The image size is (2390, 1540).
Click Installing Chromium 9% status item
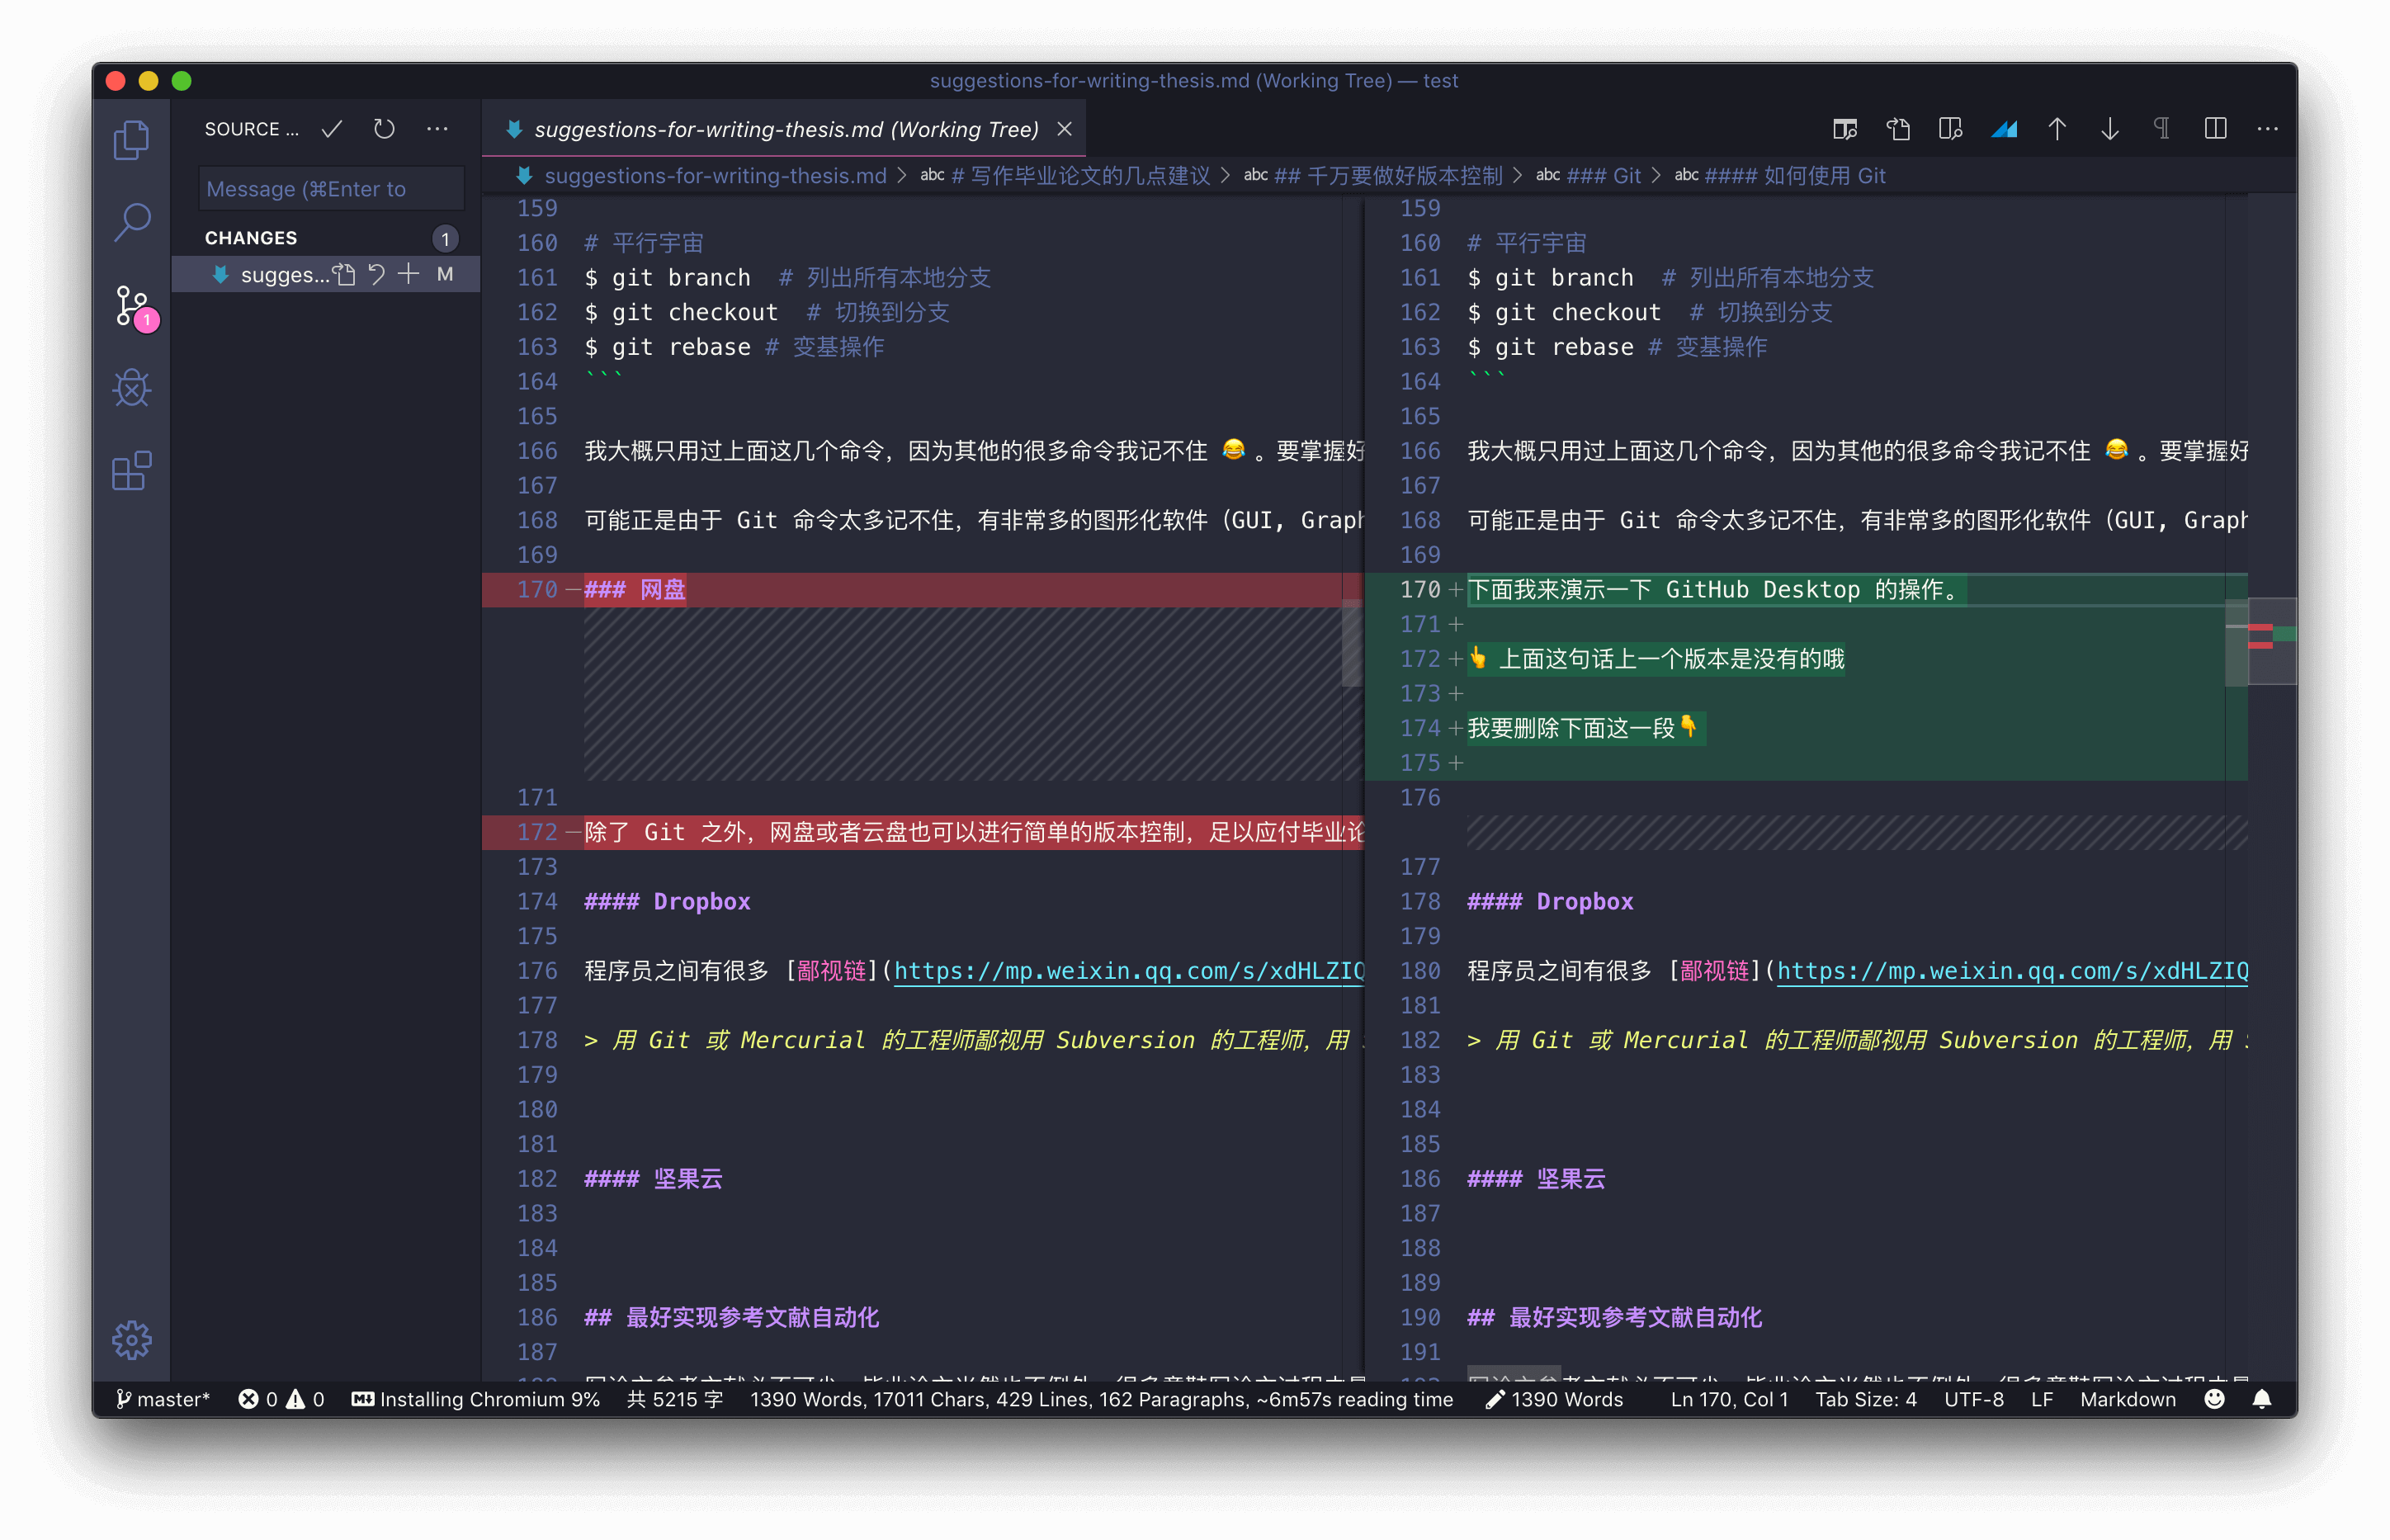coord(475,1399)
